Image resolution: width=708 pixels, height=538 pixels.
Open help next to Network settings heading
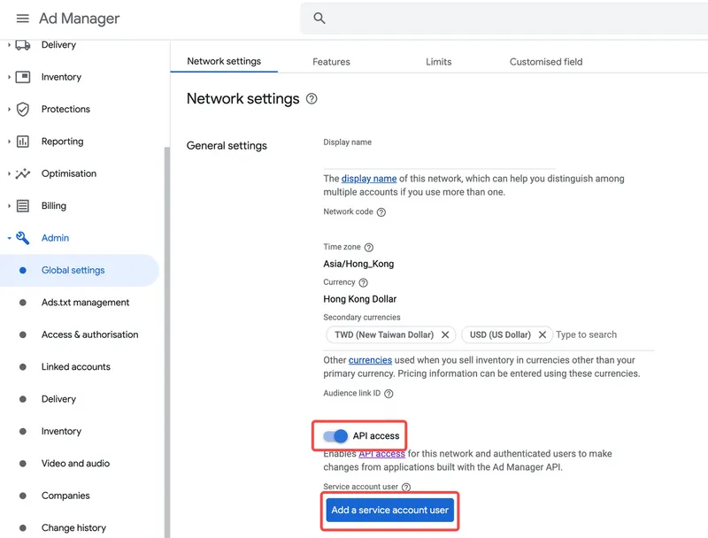pyautogui.click(x=312, y=99)
